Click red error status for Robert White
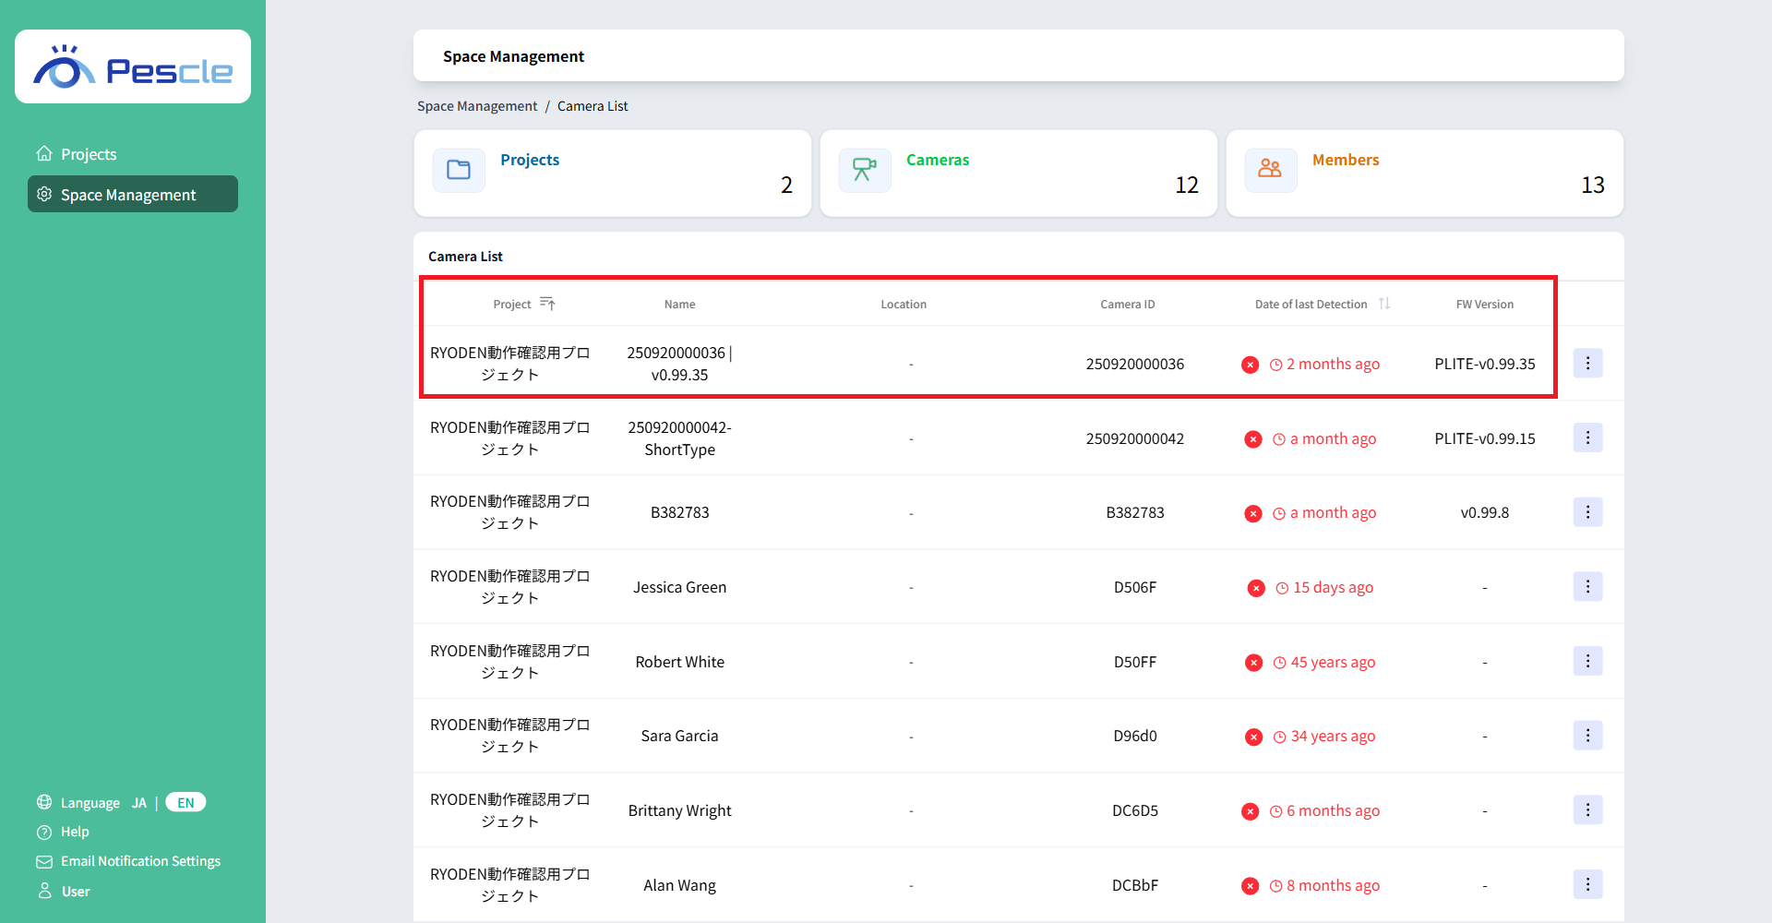1772x923 pixels. (1253, 663)
